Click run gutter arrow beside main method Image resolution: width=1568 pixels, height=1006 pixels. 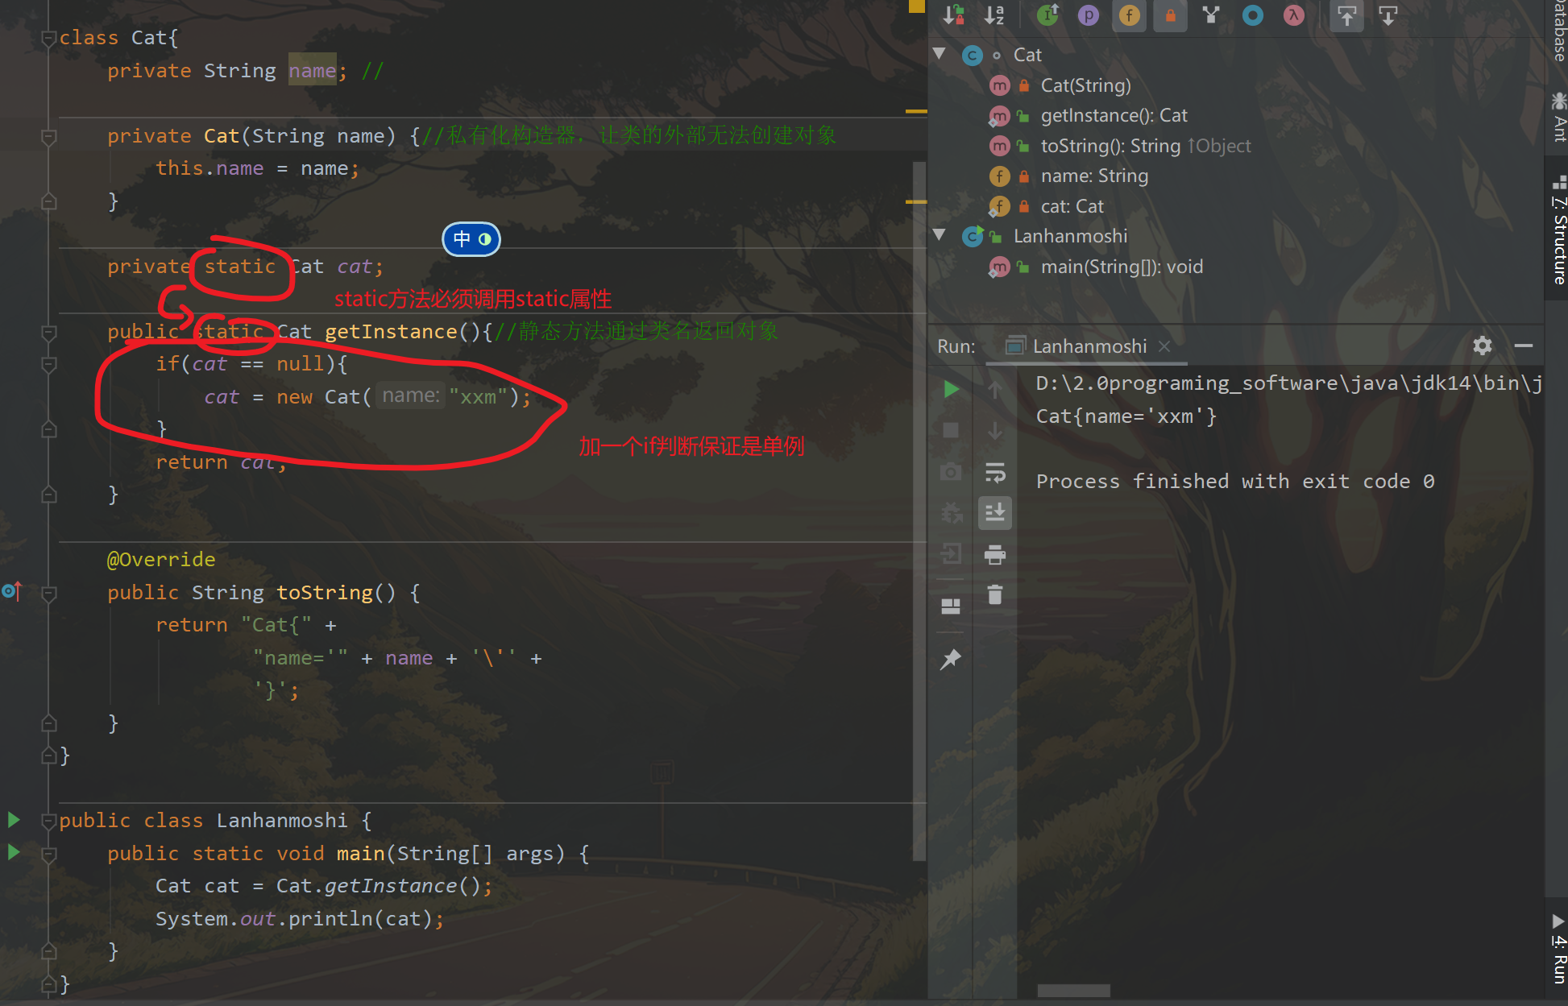pyautogui.click(x=14, y=852)
